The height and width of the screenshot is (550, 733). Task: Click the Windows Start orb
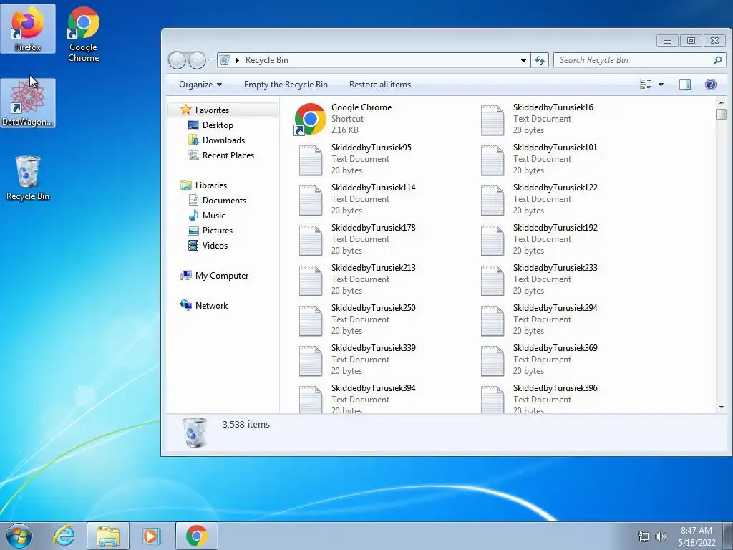tap(19, 536)
